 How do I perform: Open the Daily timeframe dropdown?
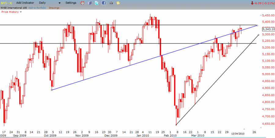point(50,3)
